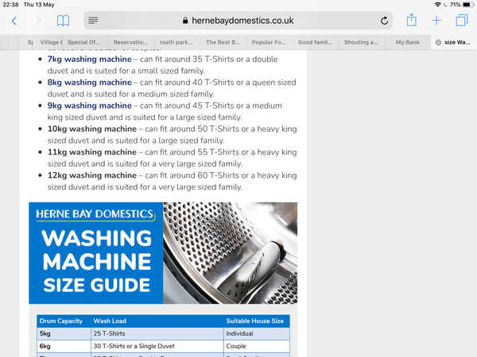477x357 pixels.
Task: Show all tabs overview icon
Action: pos(461,21)
